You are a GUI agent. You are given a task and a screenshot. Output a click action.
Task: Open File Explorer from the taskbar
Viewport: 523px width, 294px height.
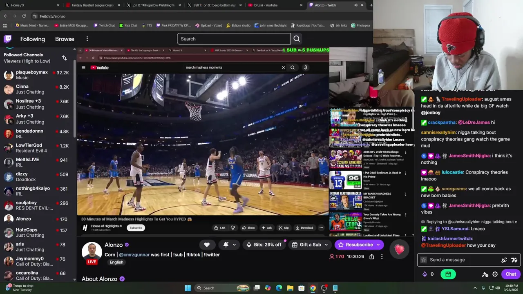click(290, 288)
